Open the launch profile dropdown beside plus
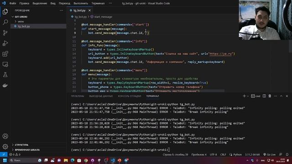This screenshot has width=292, height=164. [x=248, y=96]
